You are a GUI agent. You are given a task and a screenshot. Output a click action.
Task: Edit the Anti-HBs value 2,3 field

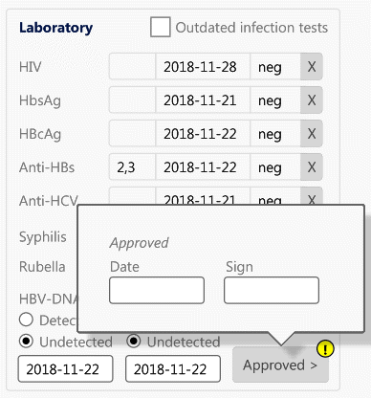pos(132,167)
